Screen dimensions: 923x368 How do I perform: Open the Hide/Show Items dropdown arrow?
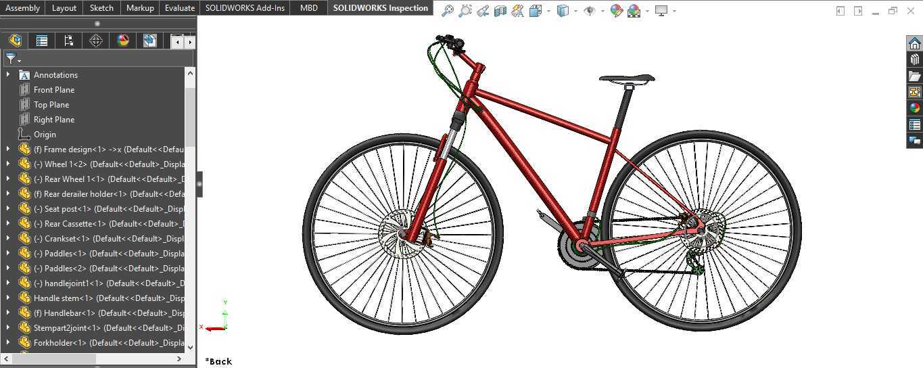pos(602,11)
